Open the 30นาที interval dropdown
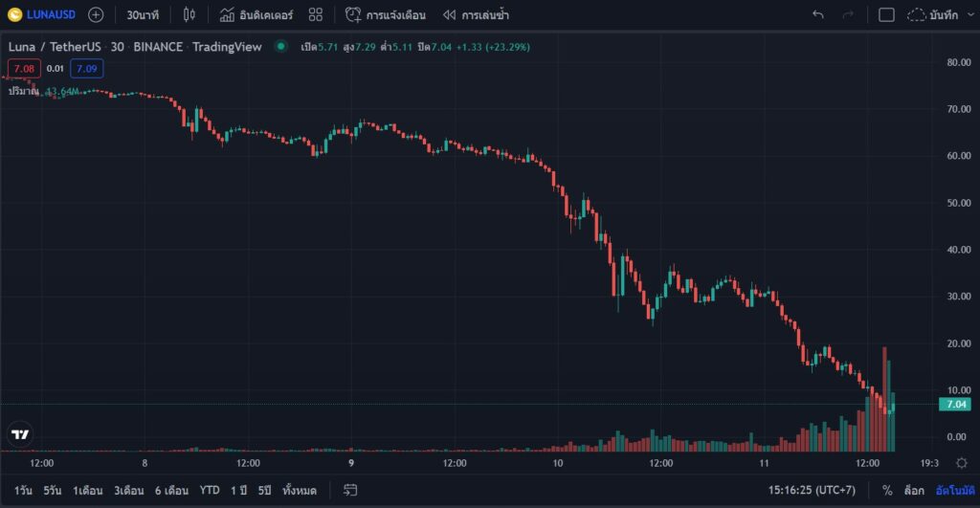 coord(143,14)
